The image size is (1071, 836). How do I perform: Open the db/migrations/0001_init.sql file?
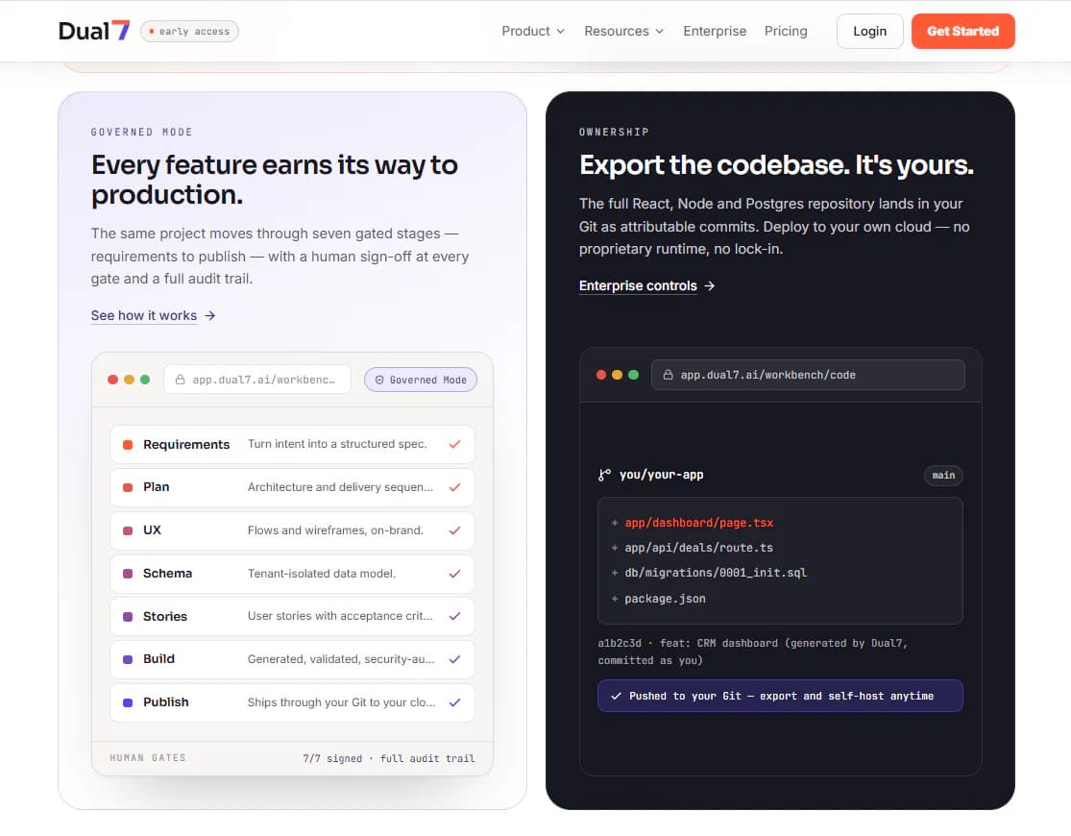716,573
